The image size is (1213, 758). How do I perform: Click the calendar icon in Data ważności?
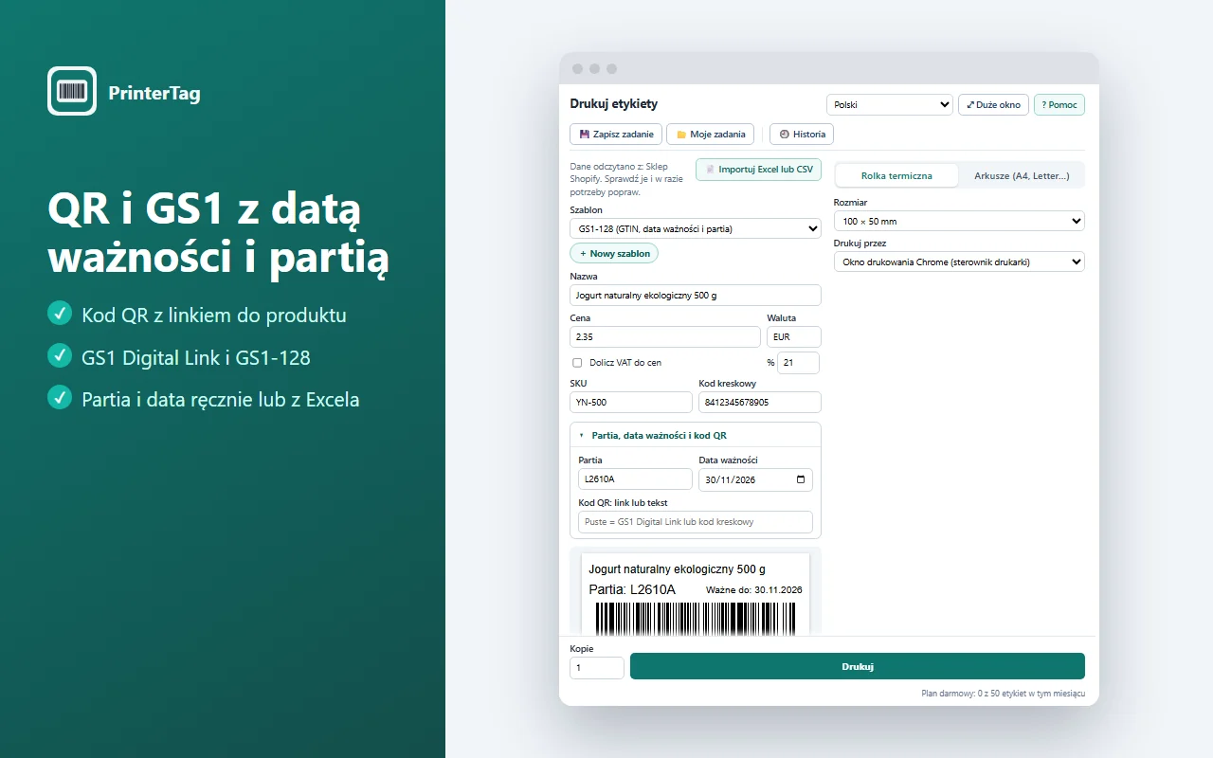point(801,480)
